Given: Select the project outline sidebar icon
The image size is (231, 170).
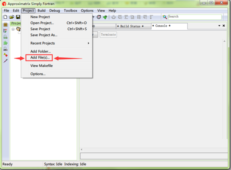Looking at the screenshot, I should pos(6,25).
